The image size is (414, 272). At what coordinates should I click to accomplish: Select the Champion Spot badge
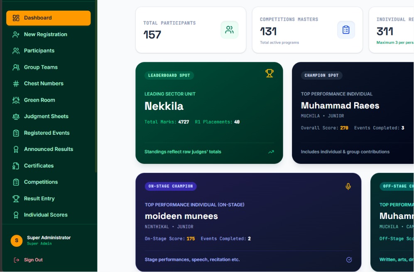tap(321, 75)
